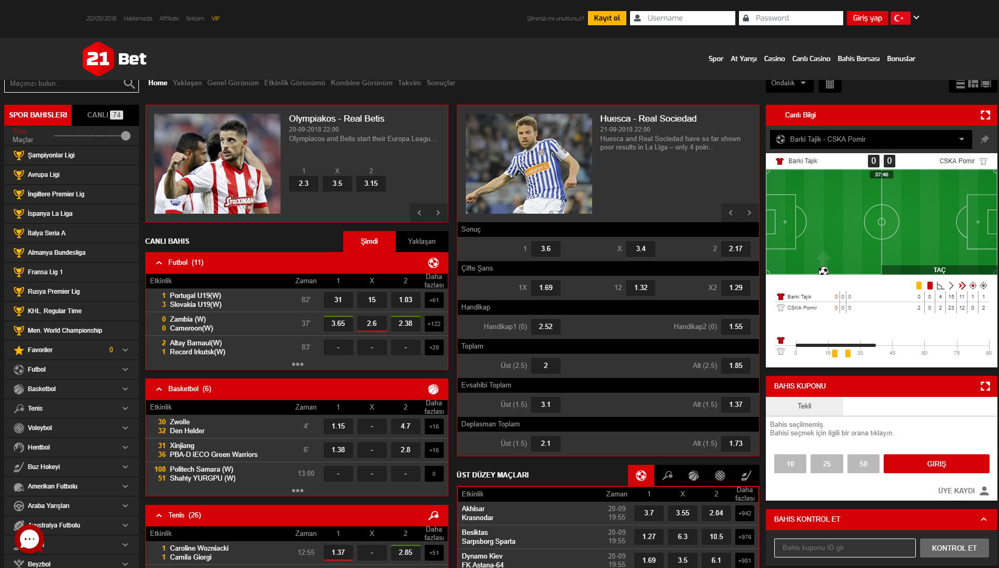The image size is (999, 568).
Task: Expand Canlı Bilgi panel to fullscreen
Action: click(985, 115)
